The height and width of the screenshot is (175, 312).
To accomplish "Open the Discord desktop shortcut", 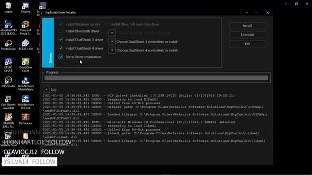I will click(x=26, y=8).
